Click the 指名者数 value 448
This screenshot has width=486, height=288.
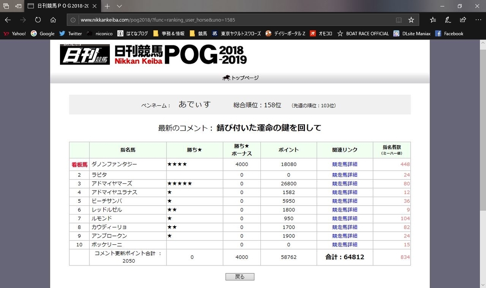point(405,164)
